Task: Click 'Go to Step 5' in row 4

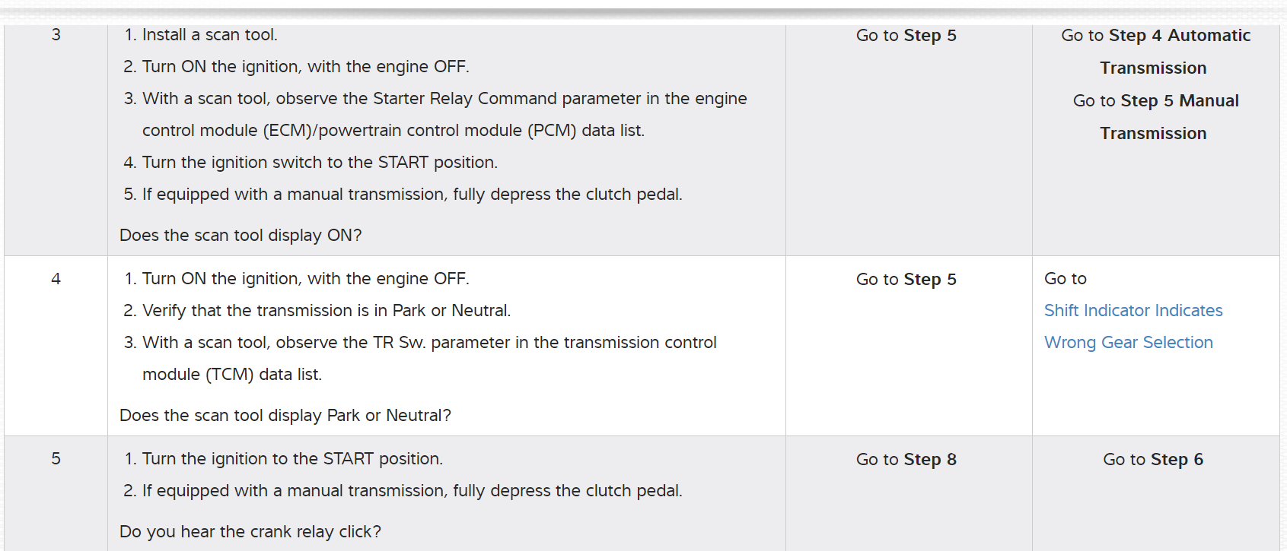Action: 906,280
